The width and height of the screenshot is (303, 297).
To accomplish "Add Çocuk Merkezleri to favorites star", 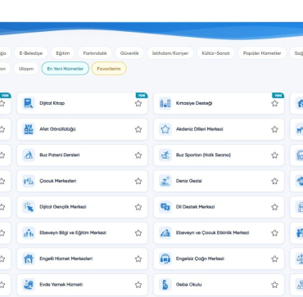I will point(138,181).
